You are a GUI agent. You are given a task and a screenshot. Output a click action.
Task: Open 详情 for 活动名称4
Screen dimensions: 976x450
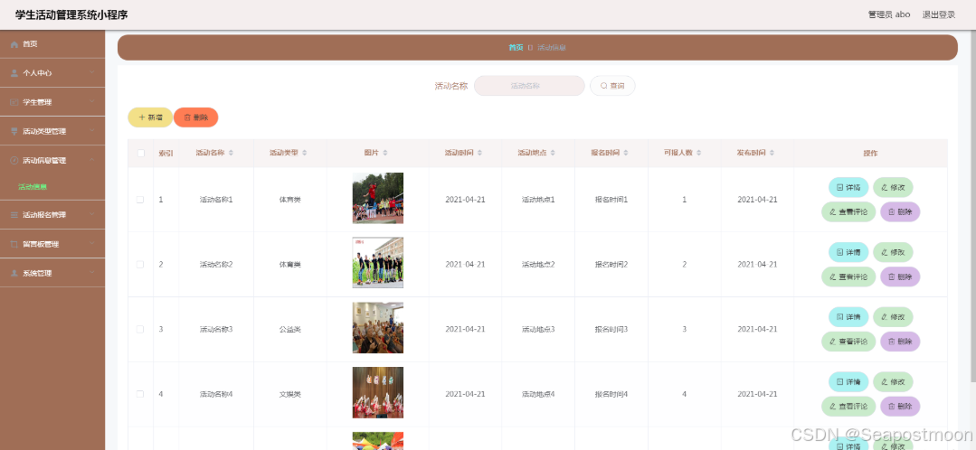(848, 381)
